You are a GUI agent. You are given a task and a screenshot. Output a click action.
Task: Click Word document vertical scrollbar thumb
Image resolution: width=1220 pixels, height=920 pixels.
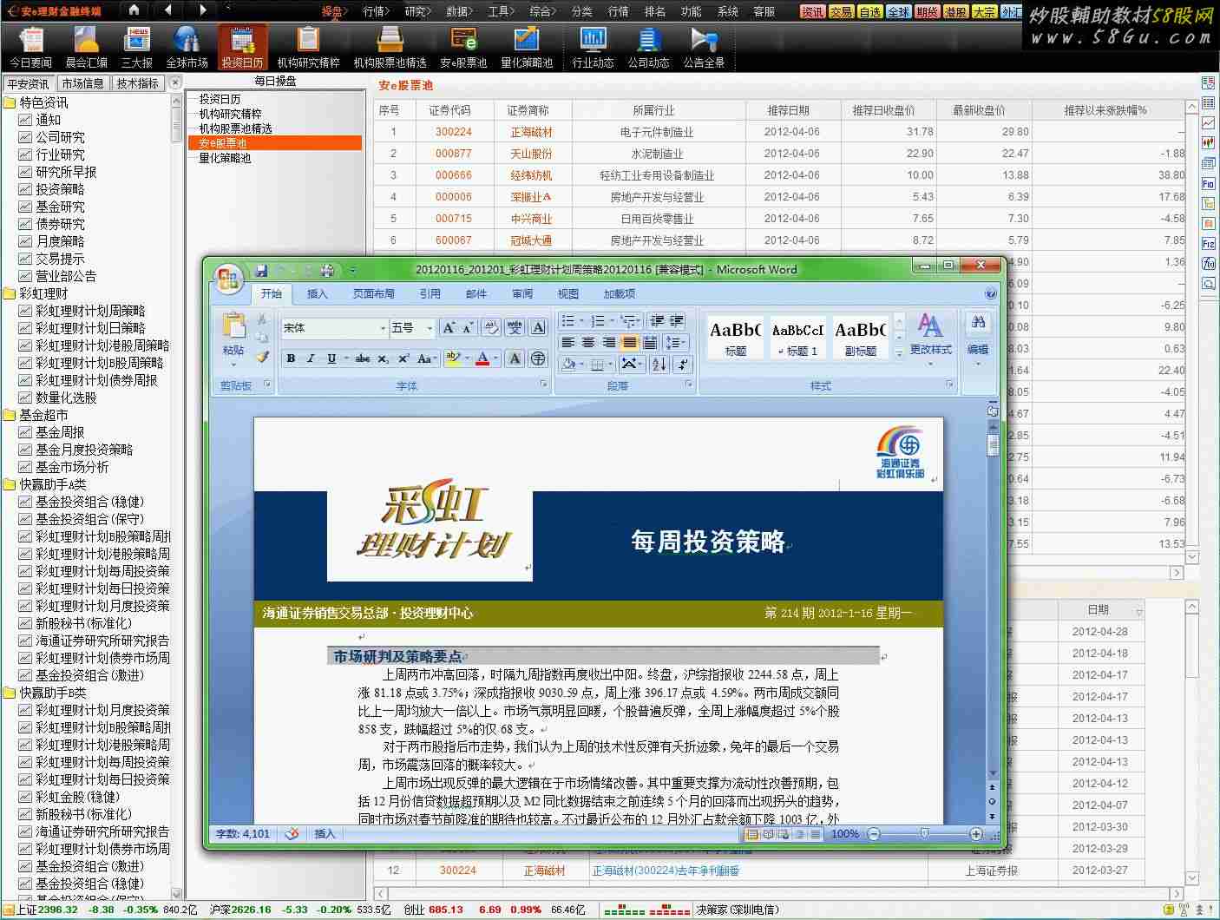click(x=994, y=444)
